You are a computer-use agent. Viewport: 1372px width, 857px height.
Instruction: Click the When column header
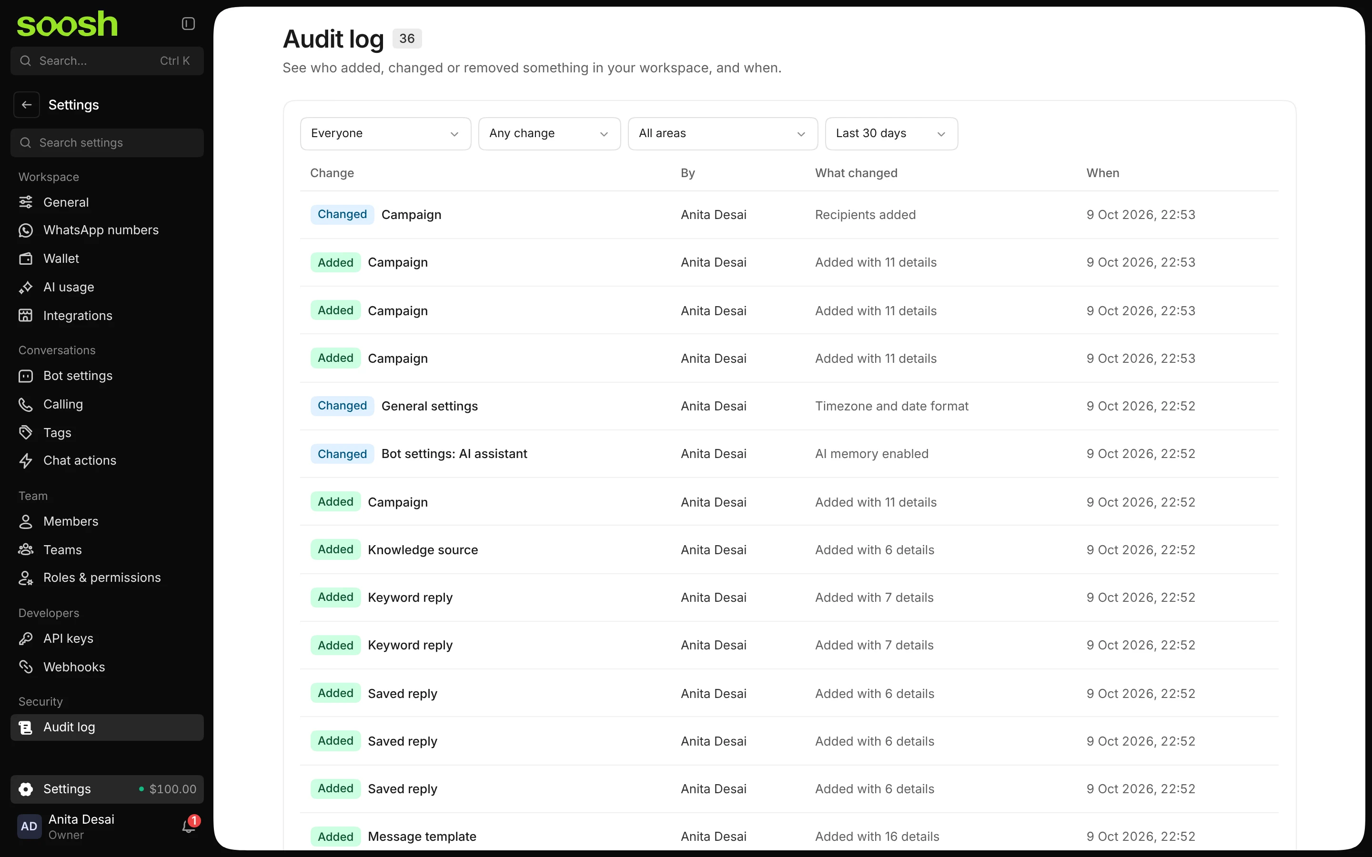(1103, 173)
